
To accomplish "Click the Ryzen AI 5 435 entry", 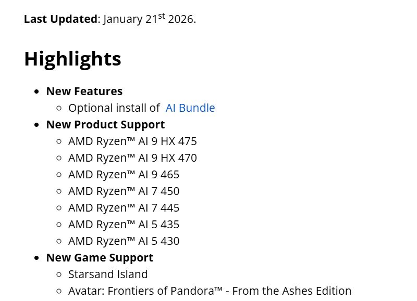I will point(124,225).
